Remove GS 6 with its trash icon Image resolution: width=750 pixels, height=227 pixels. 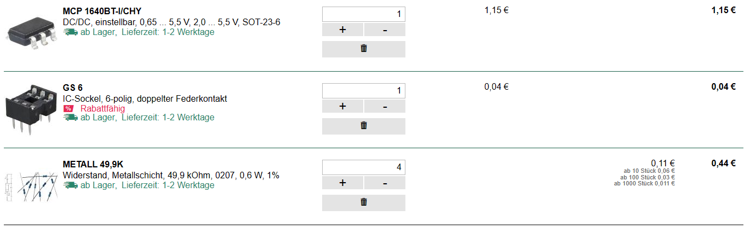point(363,126)
